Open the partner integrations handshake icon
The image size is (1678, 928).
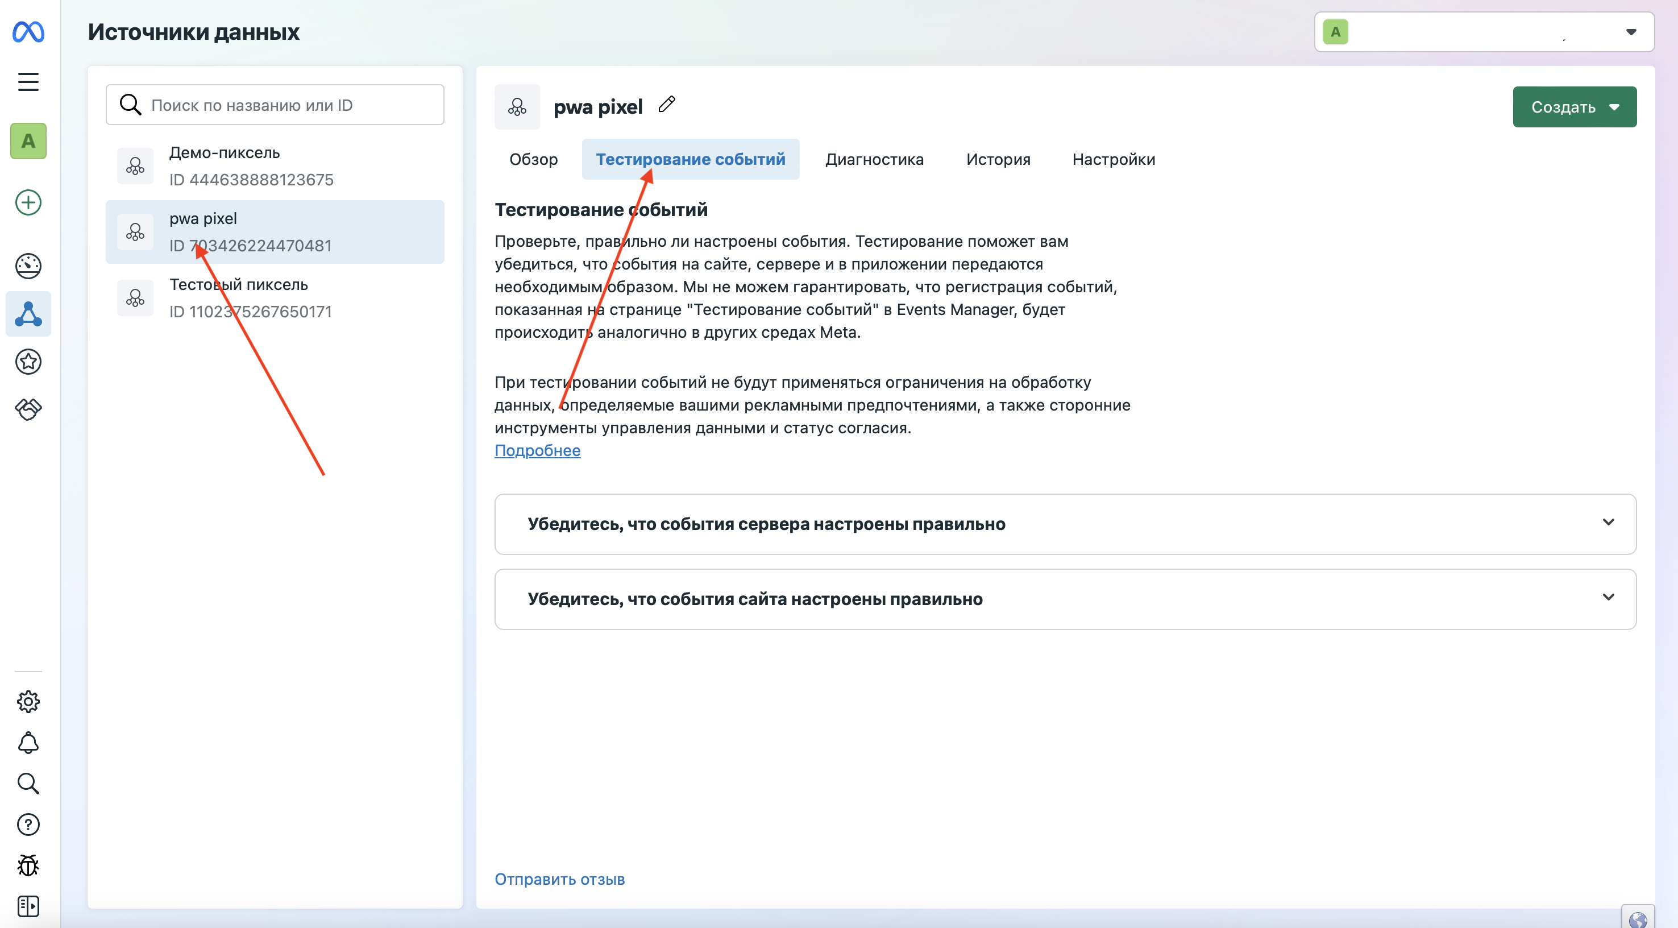point(28,409)
